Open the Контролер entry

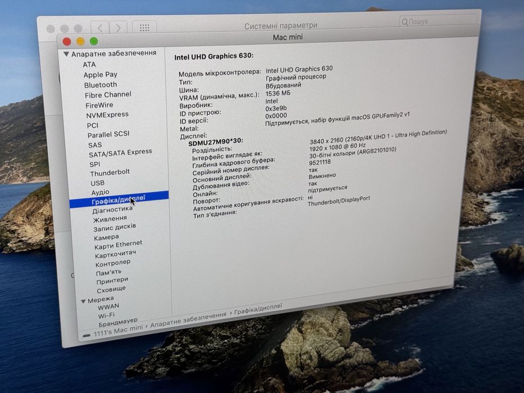tap(113, 263)
